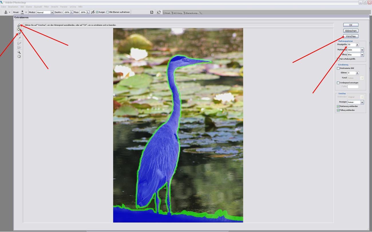The height and width of the screenshot is (232, 372).
Task: Enable Vordergrund erzwingen checkbox
Action: pos(338,83)
